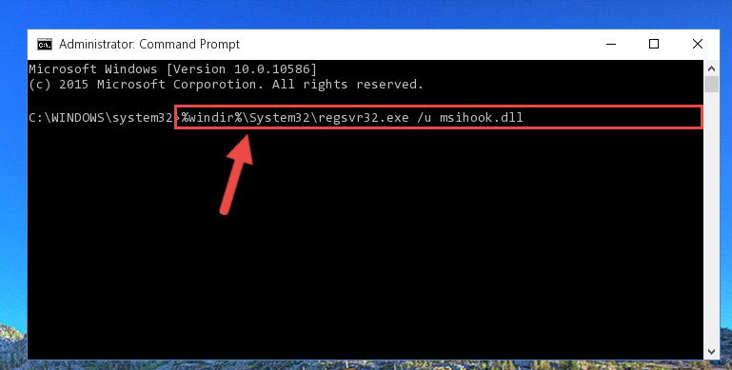Click the vertical scrollbar thumb
Viewport: 732px width, 370px height.
pyautogui.click(x=711, y=85)
